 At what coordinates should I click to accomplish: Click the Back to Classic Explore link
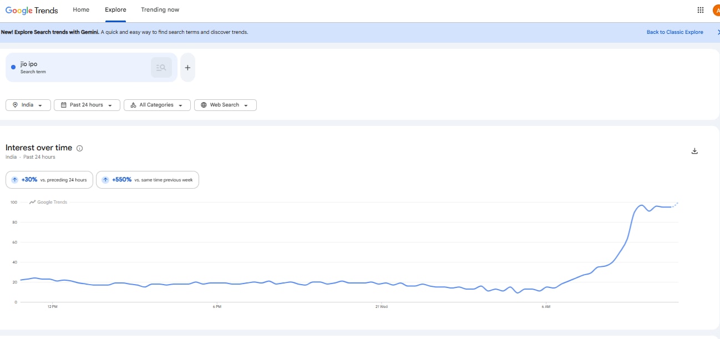click(x=675, y=32)
